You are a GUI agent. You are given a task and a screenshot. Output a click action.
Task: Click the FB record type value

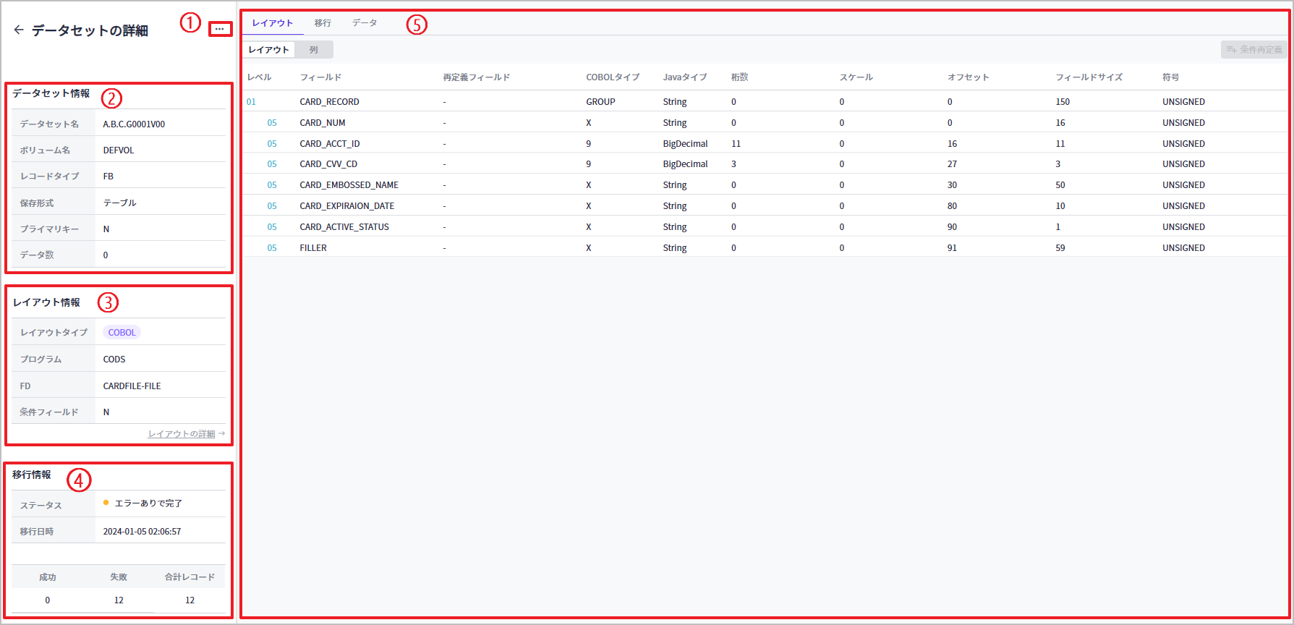point(108,177)
